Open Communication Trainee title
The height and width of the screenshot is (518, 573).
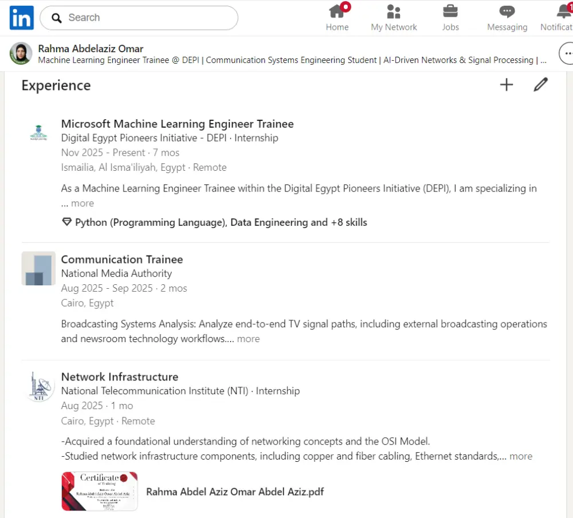tap(121, 259)
